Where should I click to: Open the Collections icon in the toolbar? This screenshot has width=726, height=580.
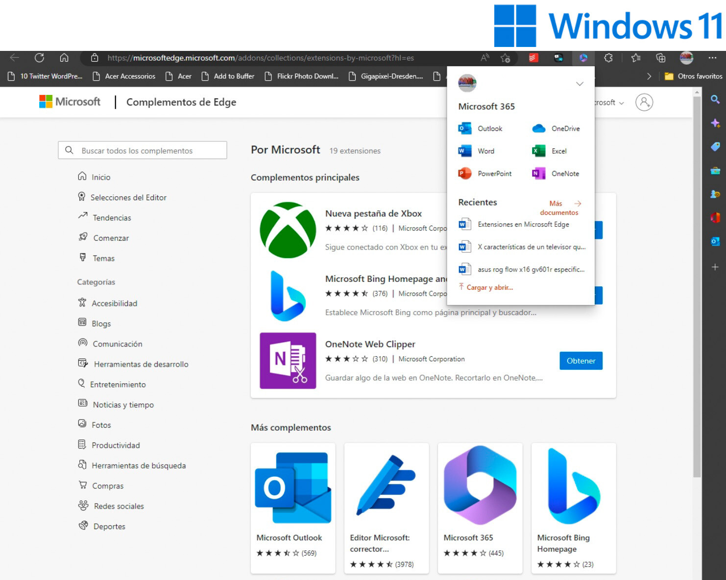[661, 58]
